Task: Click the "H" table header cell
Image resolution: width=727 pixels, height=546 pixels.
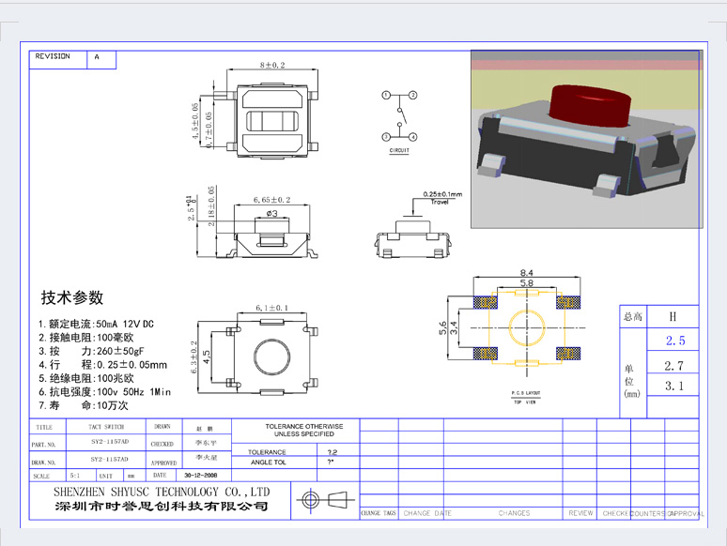Action: pyautogui.click(x=673, y=317)
